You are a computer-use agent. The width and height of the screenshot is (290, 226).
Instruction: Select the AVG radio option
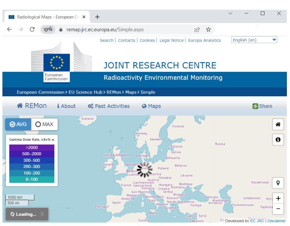(18, 124)
